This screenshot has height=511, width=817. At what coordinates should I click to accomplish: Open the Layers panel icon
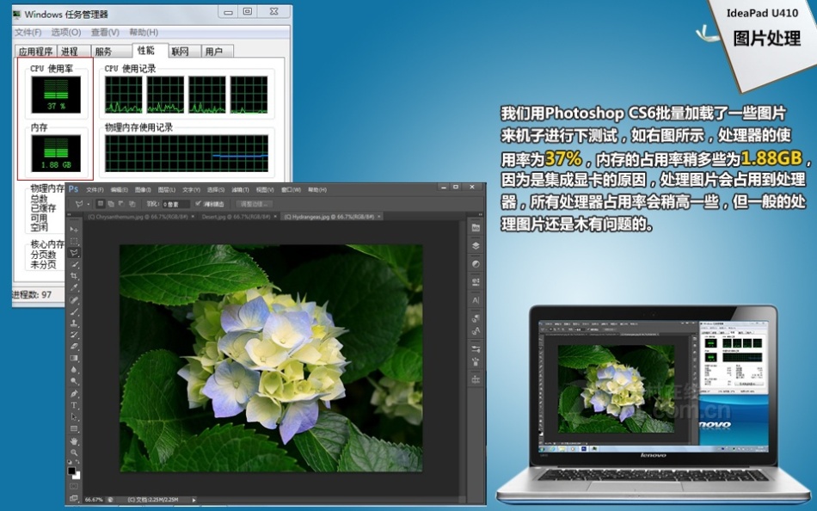coord(476,245)
